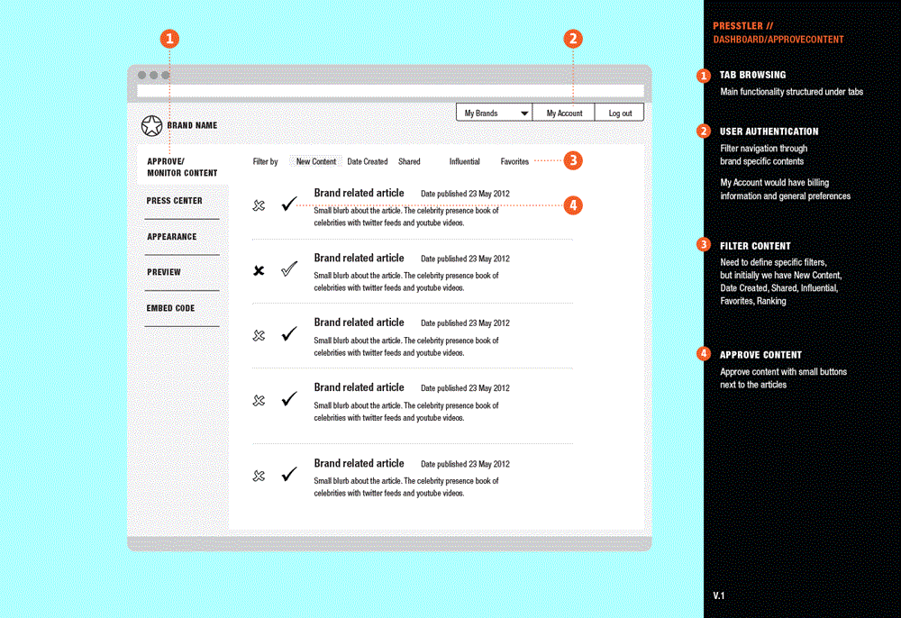
Task: Click the browser address bar
Action: tap(390, 91)
